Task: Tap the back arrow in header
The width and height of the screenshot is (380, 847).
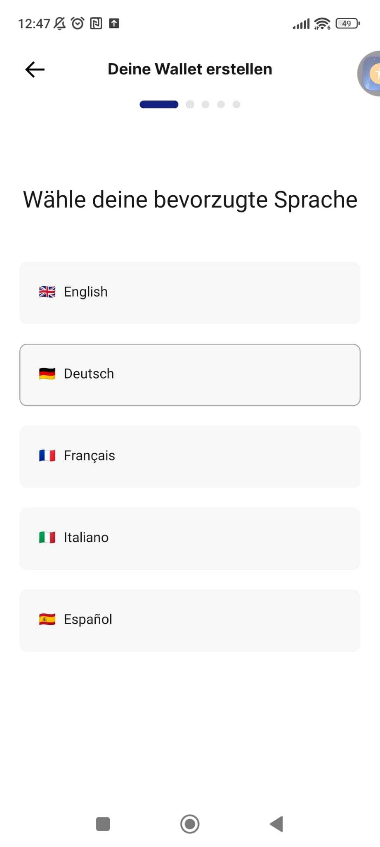Action: coord(35,69)
